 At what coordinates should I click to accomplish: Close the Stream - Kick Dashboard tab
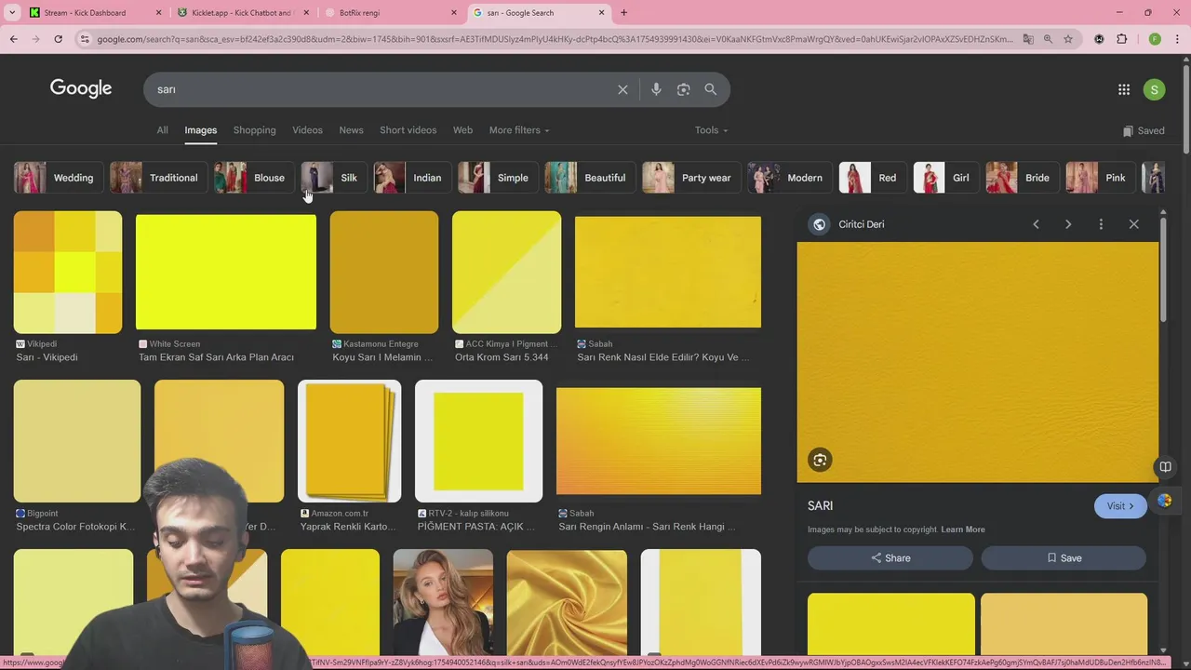(x=158, y=13)
